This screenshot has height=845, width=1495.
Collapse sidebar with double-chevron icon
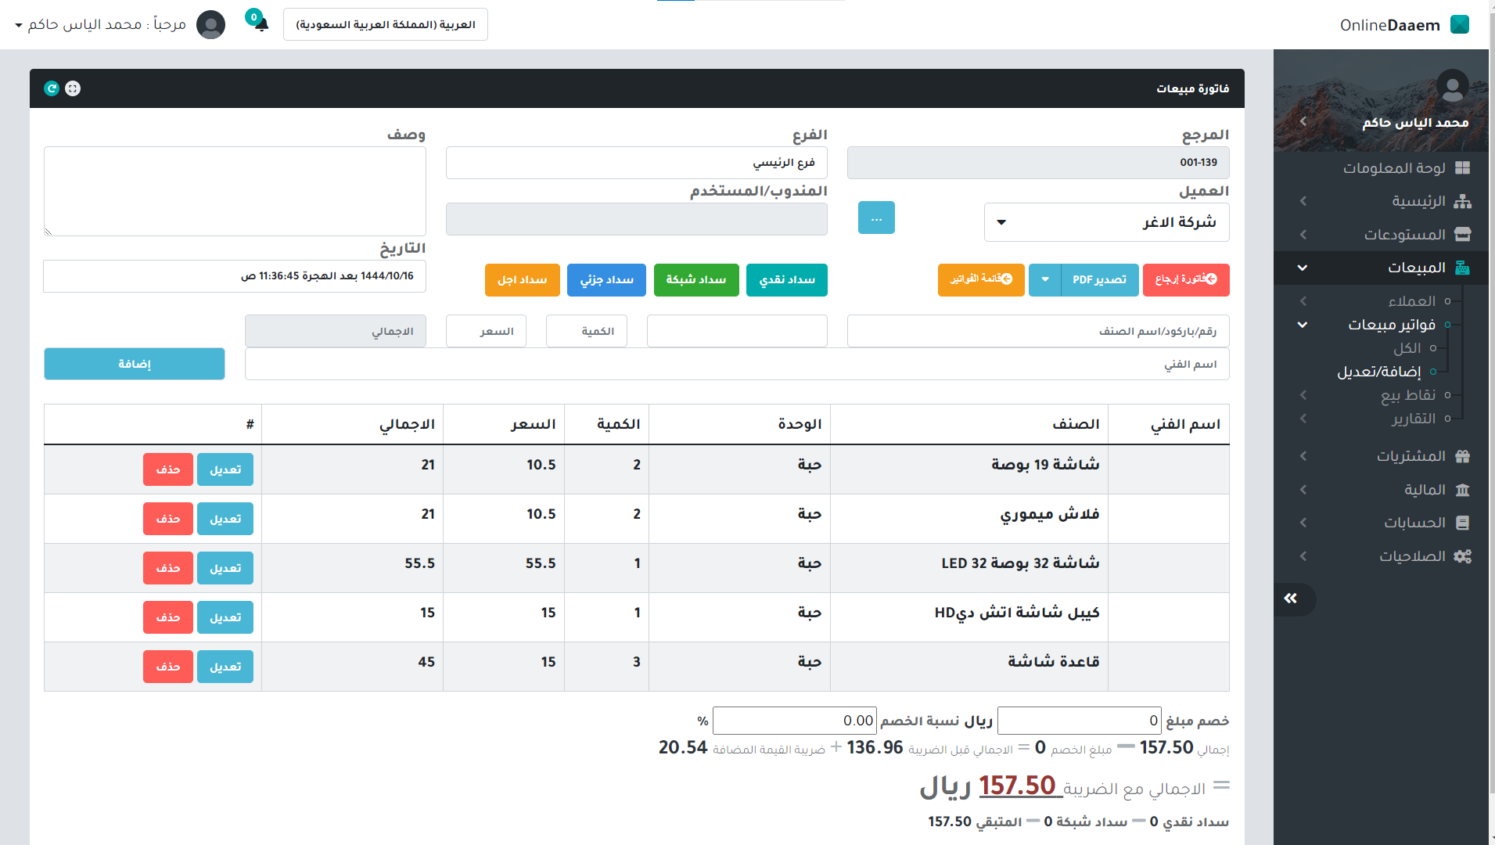point(1291,599)
